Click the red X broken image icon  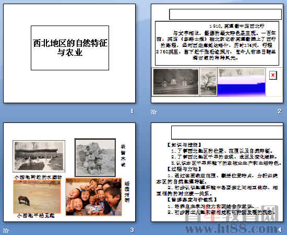pyautogui.click(x=273, y=75)
